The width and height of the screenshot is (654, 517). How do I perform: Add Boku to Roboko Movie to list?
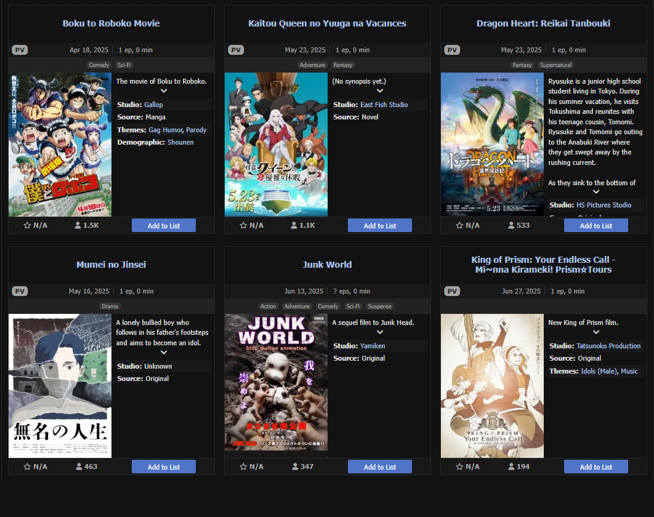(164, 225)
